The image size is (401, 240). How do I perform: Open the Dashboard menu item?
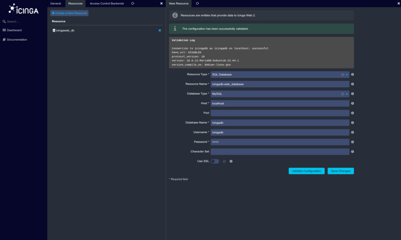tap(14, 30)
